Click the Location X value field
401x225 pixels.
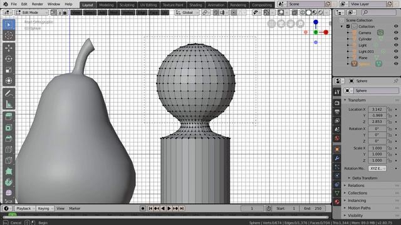377,109
